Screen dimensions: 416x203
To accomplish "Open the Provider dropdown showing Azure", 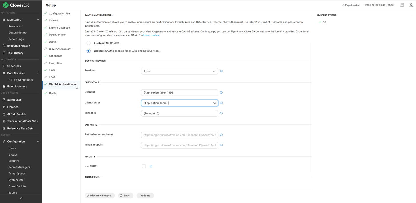I will (x=179, y=71).
